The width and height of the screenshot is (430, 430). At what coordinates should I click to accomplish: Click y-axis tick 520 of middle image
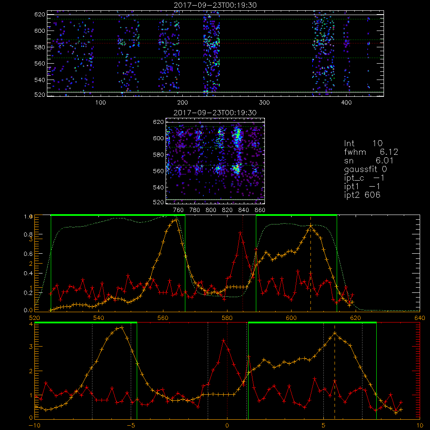pyautogui.click(x=159, y=202)
